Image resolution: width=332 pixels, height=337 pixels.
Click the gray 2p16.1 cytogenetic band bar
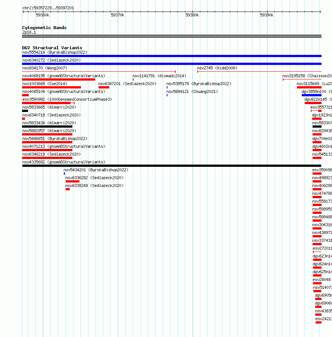pos(172,36)
